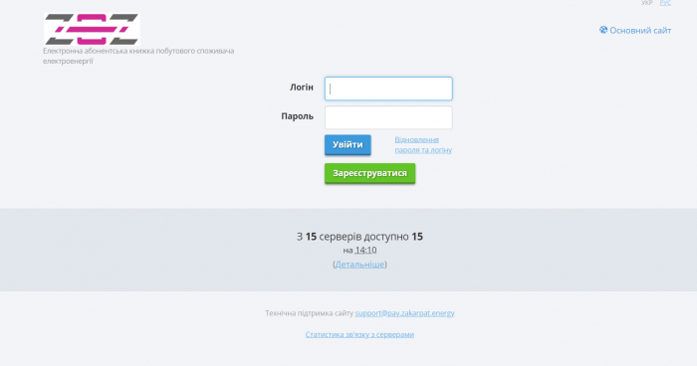The height and width of the screenshot is (366, 697).
Task: Email support@pay.zakarpat.energy link
Action: pos(404,313)
